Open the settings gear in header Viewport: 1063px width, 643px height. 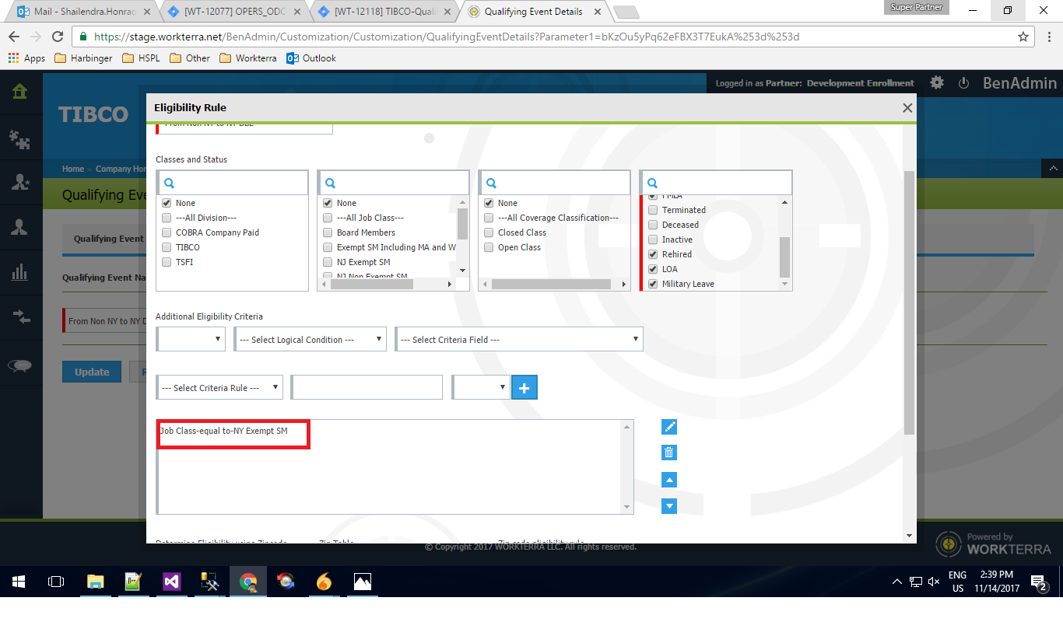937,82
